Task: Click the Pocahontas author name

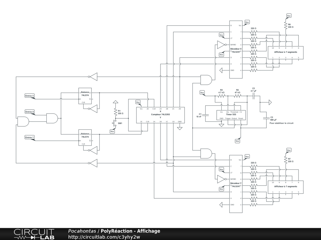Action: 82,231
